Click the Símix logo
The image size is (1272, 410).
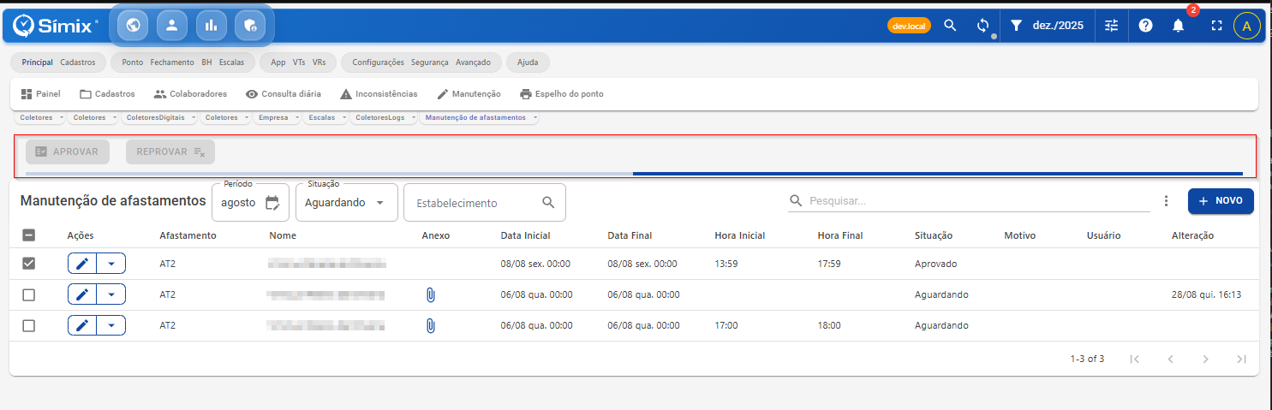tap(56, 26)
